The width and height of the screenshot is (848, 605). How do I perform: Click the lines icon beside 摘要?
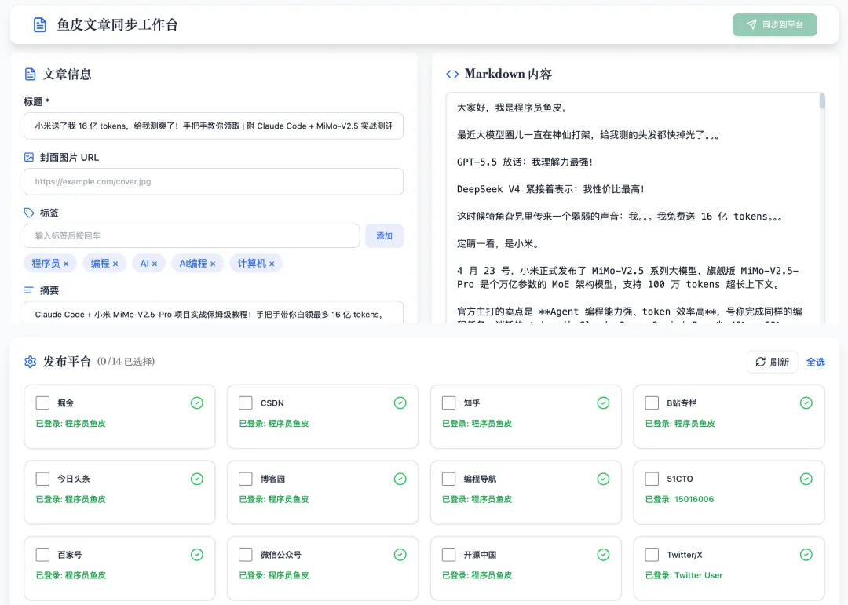[x=29, y=290]
